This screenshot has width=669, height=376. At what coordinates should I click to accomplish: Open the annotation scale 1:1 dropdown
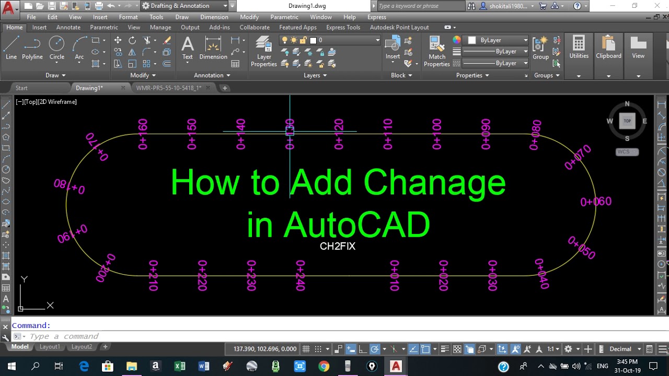point(553,349)
